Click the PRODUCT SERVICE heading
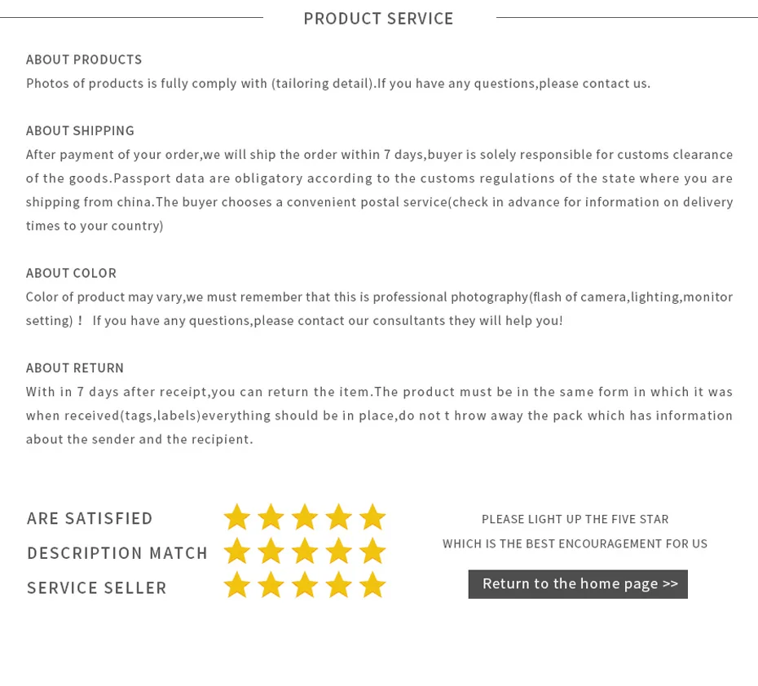Viewport: 758px width, 686px height. click(378, 19)
